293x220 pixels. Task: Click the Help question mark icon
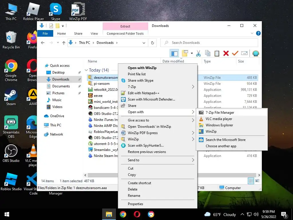point(258,33)
